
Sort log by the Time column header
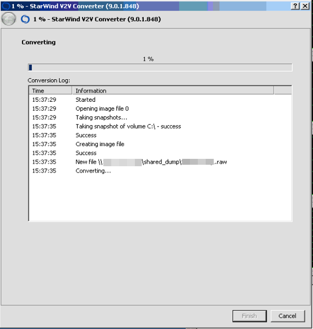pos(51,90)
